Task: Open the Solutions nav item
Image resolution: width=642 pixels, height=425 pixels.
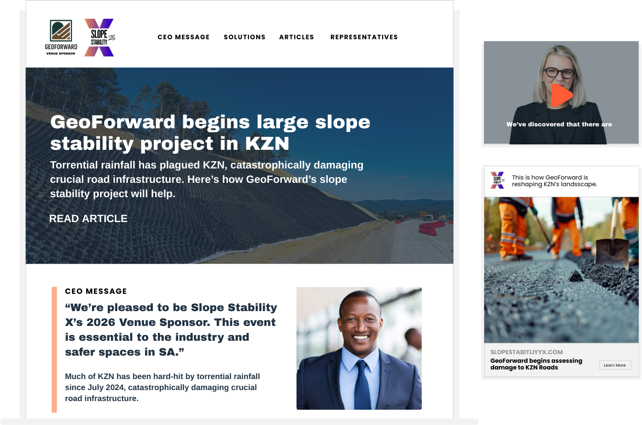Action: [x=245, y=37]
